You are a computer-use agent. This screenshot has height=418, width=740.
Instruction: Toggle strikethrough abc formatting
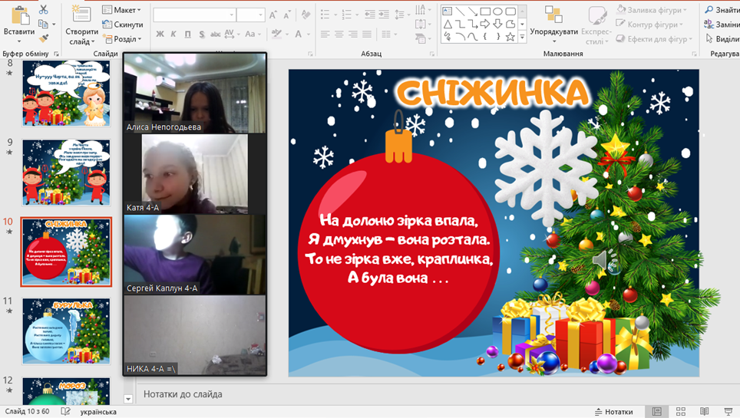click(215, 34)
